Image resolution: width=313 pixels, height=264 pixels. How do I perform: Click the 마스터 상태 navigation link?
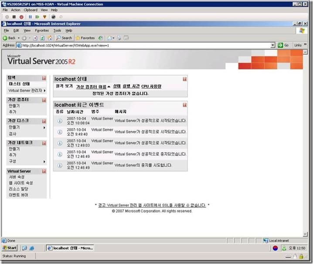click(x=19, y=84)
